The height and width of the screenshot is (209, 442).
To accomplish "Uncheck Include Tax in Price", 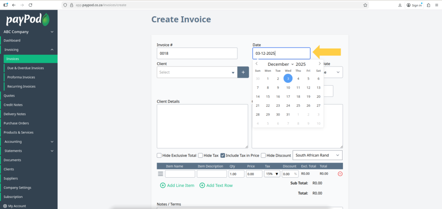I will coord(223,155).
